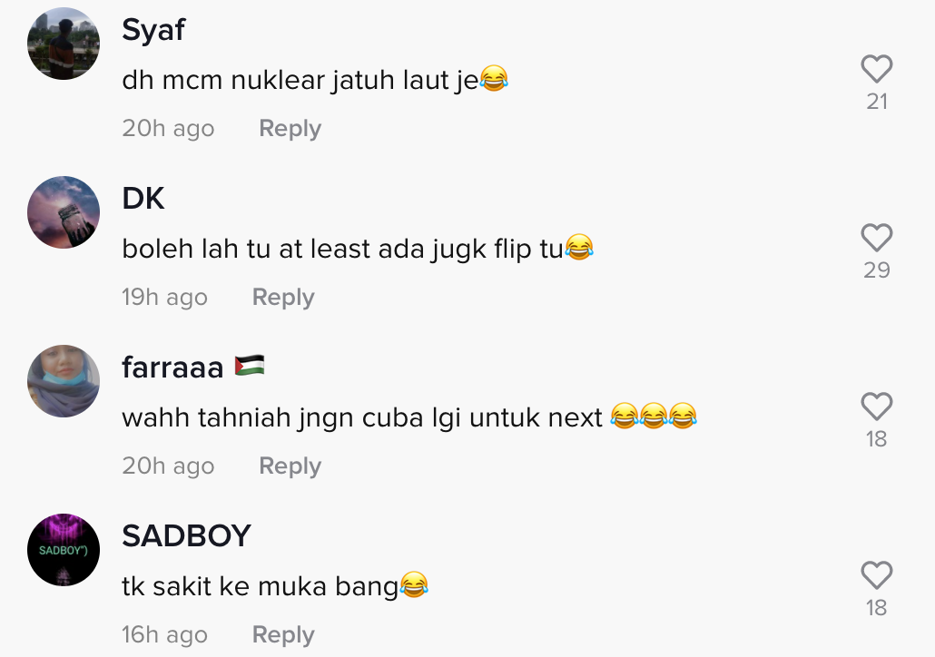
Task: Reply to Syaf's nuklear comment
Action: [290, 128]
